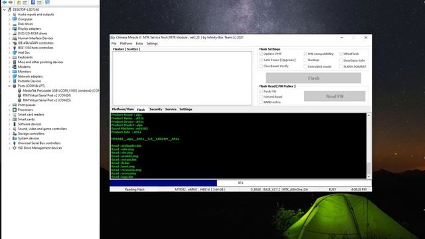425x239 pixels.
Task: Click the blue progress bar at 41%
Action: click(x=163, y=183)
